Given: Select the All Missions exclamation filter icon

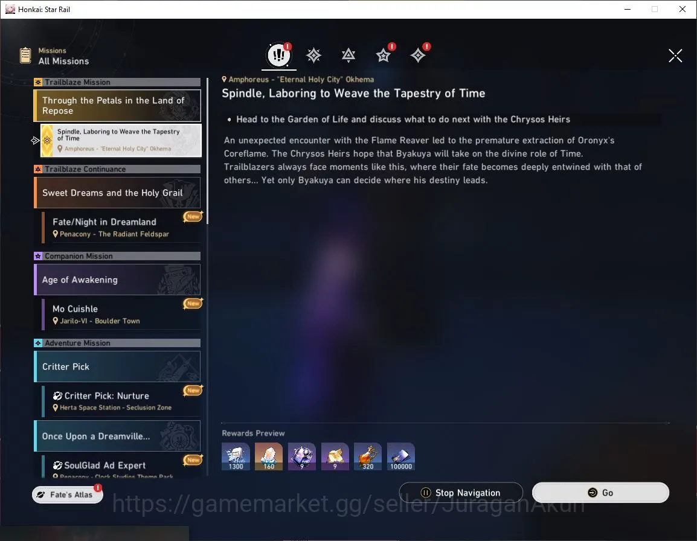Looking at the screenshot, I should coord(278,55).
